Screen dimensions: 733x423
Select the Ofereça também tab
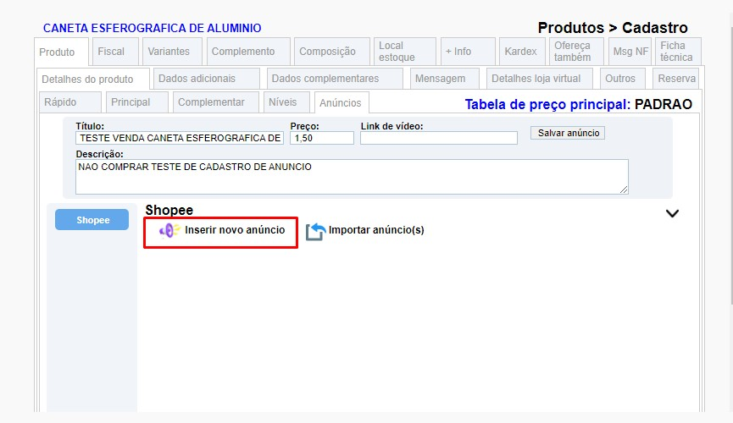click(x=576, y=52)
